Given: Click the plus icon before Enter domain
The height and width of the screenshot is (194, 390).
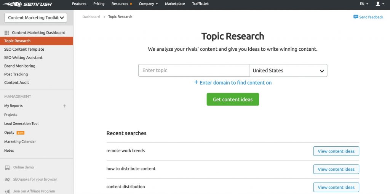Looking at the screenshot, I should [x=196, y=82].
